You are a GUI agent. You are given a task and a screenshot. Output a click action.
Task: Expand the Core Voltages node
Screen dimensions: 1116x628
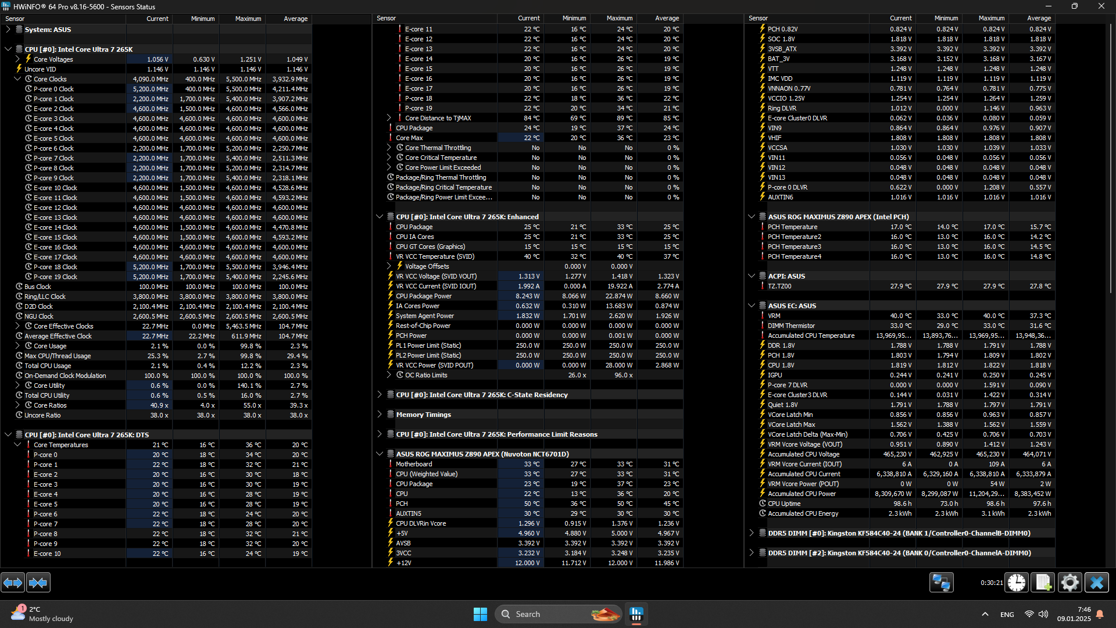click(17, 59)
